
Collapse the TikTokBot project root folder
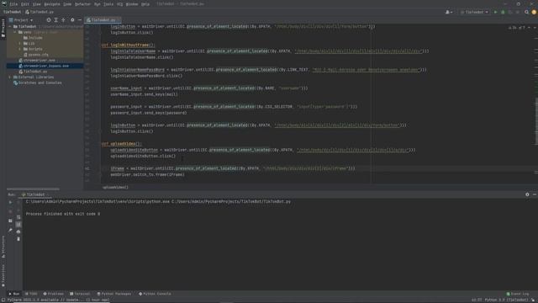[10, 26]
